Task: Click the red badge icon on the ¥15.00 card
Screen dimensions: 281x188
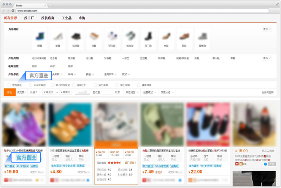Action: coord(237,164)
